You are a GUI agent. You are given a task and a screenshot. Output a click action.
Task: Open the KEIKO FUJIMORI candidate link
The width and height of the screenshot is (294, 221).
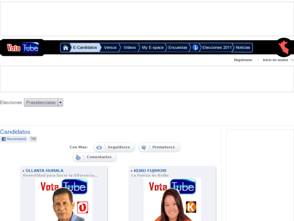pyautogui.click(x=150, y=171)
